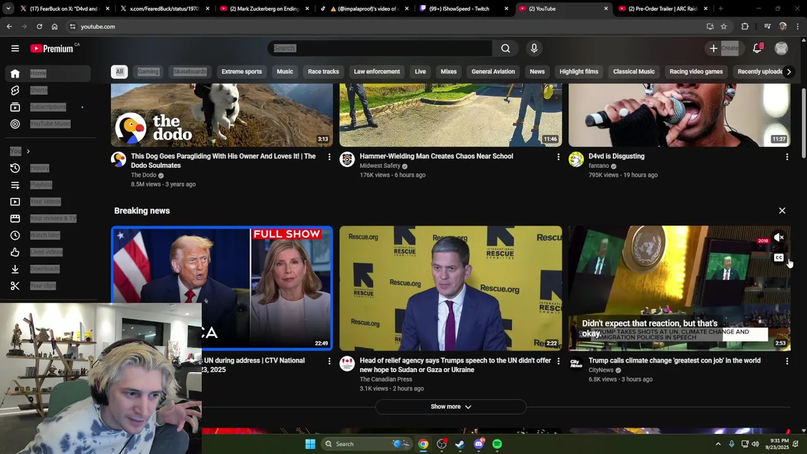
Task: Click Midwest Safety channel avatar
Action: 347,159
